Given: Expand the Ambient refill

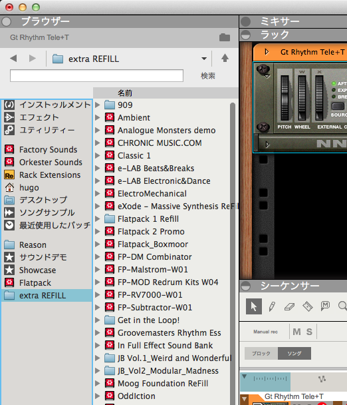Looking at the screenshot, I should point(98,117).
